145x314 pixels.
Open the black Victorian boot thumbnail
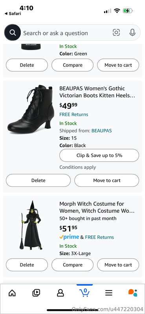[31, 110]
